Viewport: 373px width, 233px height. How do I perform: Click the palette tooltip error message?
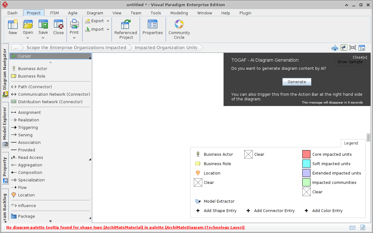coord(125,227)
